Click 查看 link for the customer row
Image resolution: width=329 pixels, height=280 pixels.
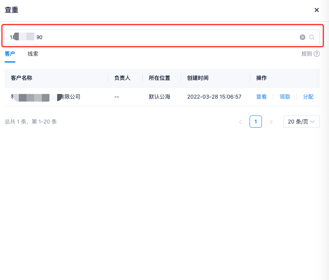(262, 97)
